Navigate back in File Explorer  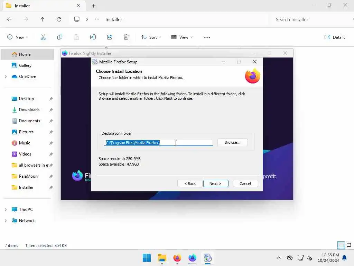[9, 19]
